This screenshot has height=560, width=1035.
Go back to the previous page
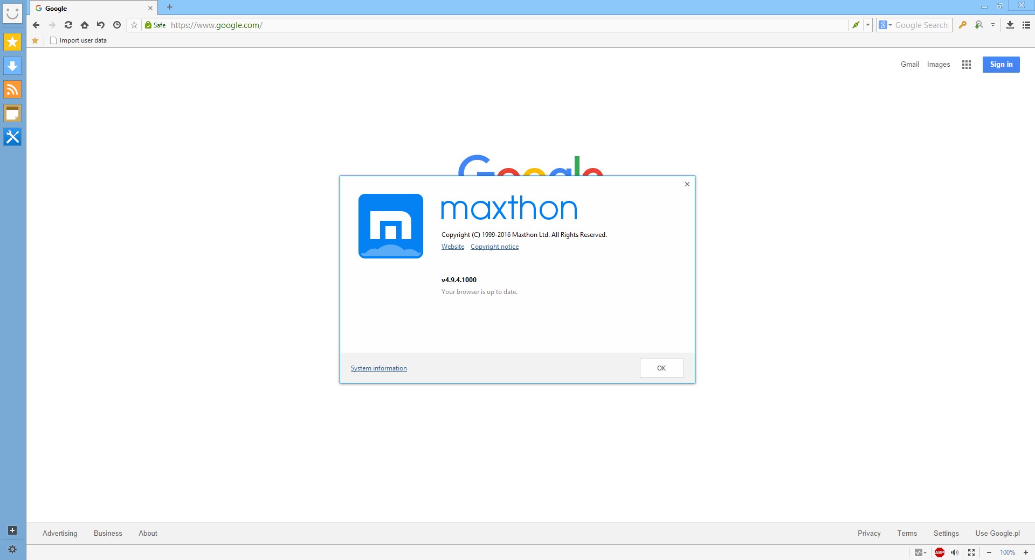[36, 25]
